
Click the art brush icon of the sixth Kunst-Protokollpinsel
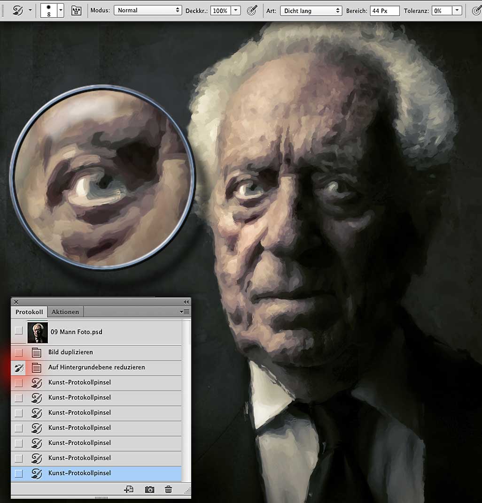37,458
